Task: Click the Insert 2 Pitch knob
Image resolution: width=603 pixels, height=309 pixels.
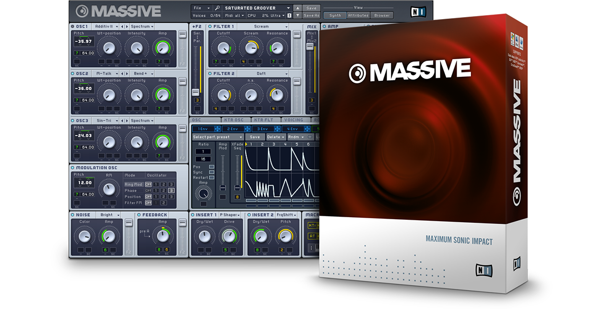Action: pyautogui.click(x=286, y=236)
